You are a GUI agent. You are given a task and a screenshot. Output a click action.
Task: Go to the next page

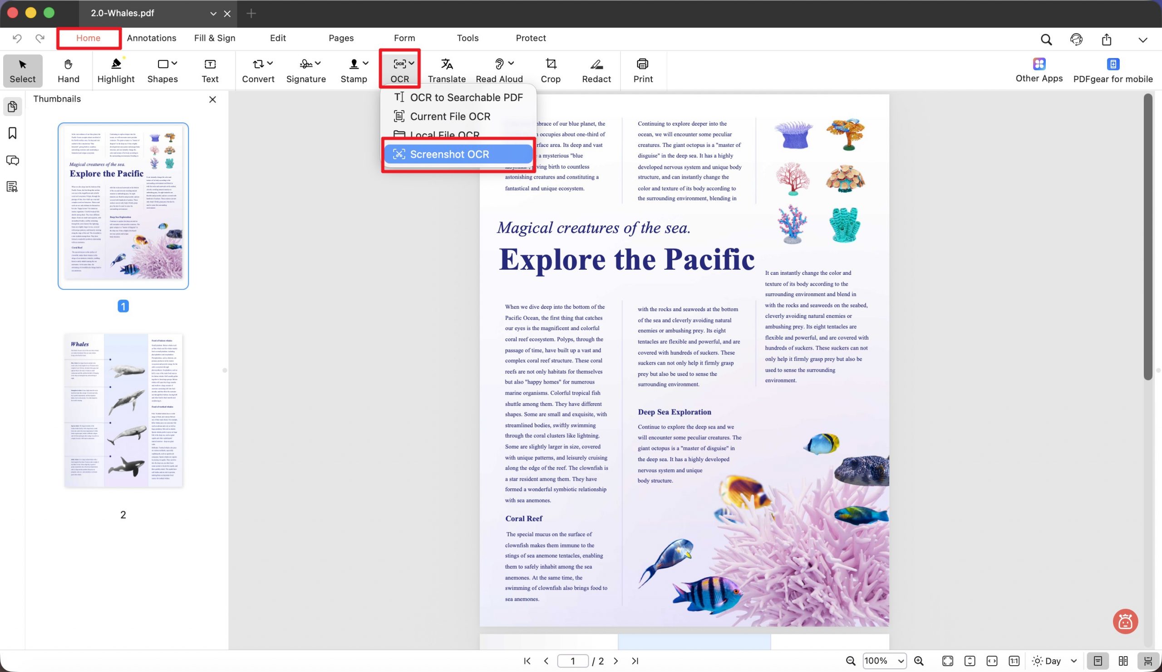click(615, 661)
